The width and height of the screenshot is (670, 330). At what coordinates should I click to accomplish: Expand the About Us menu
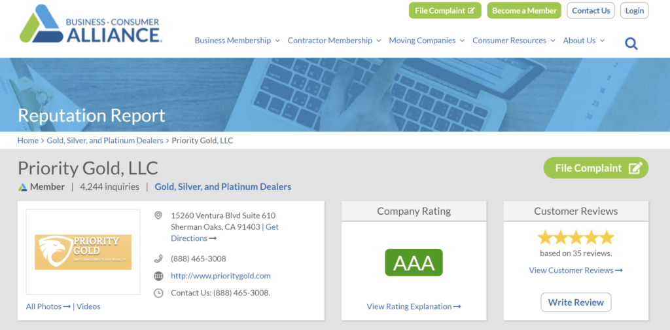584,41
